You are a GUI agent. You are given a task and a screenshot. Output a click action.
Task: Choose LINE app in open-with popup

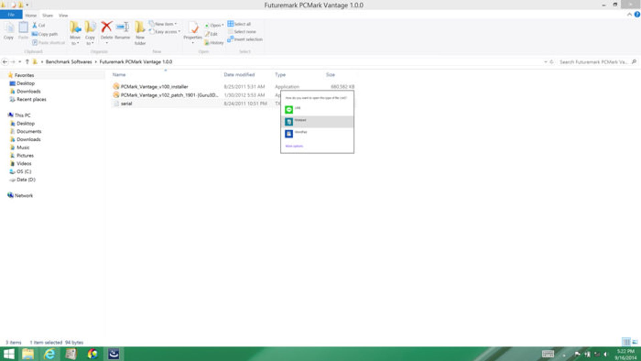289,110
